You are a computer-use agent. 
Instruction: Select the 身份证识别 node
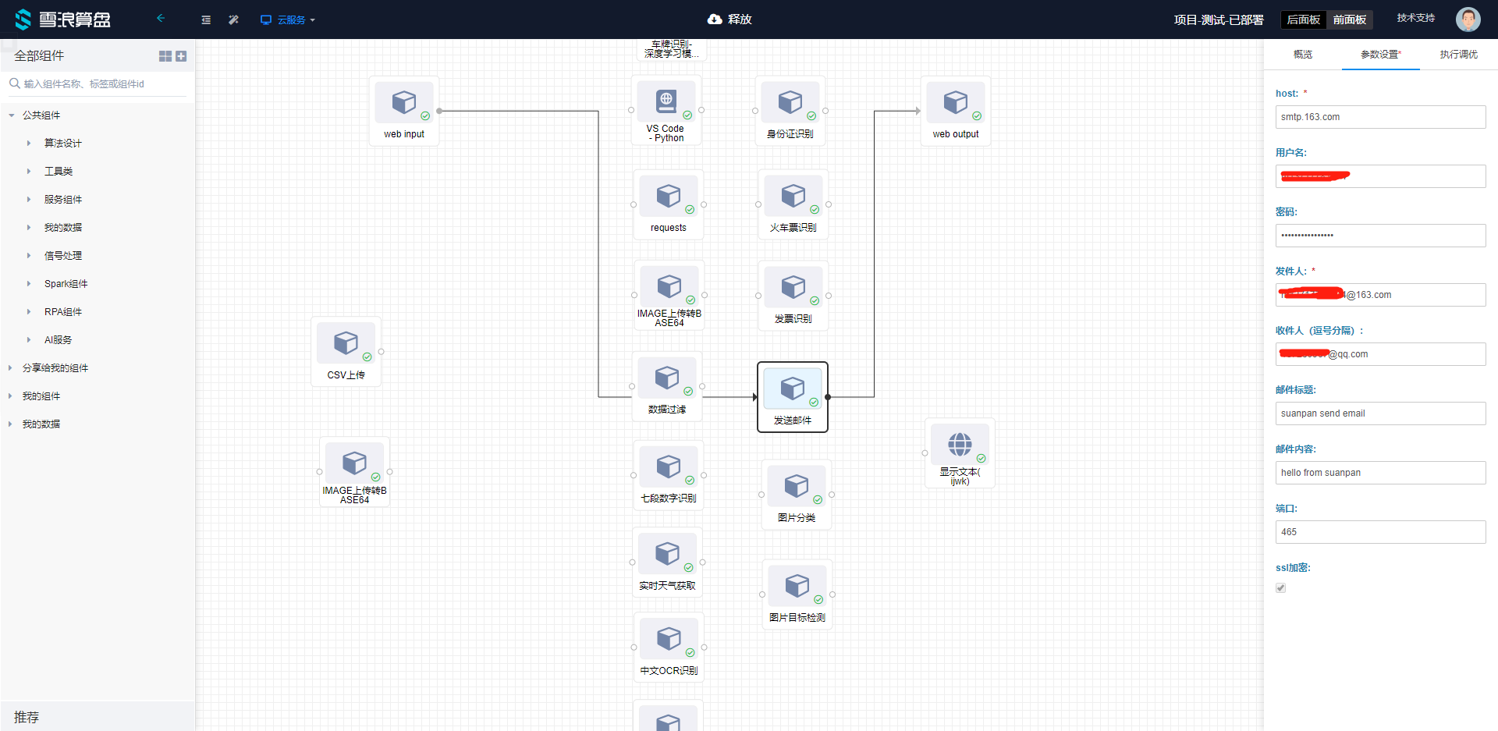tap(790, 111)
